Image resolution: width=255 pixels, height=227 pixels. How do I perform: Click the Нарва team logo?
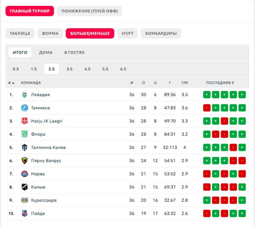tap(25, 174)
